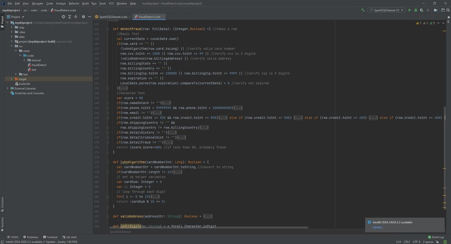The height and width of the screenshot is (244, 451).
Task: Open run anything terminal-window icon
Action: (443, 10)
